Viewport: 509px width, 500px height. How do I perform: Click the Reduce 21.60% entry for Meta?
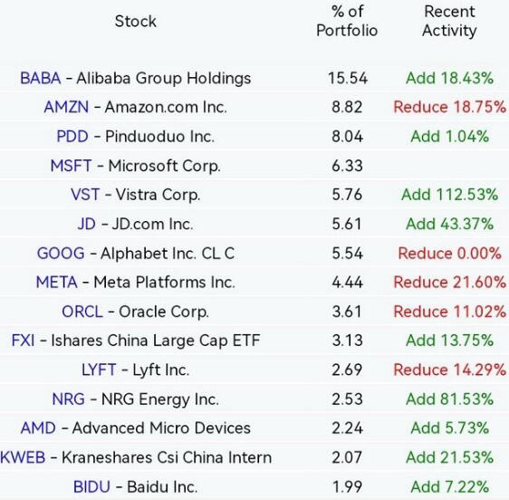(x=449, y=282)
